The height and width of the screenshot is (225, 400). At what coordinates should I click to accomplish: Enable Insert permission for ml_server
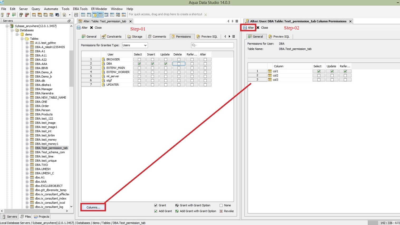(x=152, y=76)
